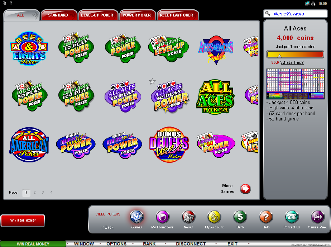Open All Aces 50 Play Power Poker

(x=170, y=97)
